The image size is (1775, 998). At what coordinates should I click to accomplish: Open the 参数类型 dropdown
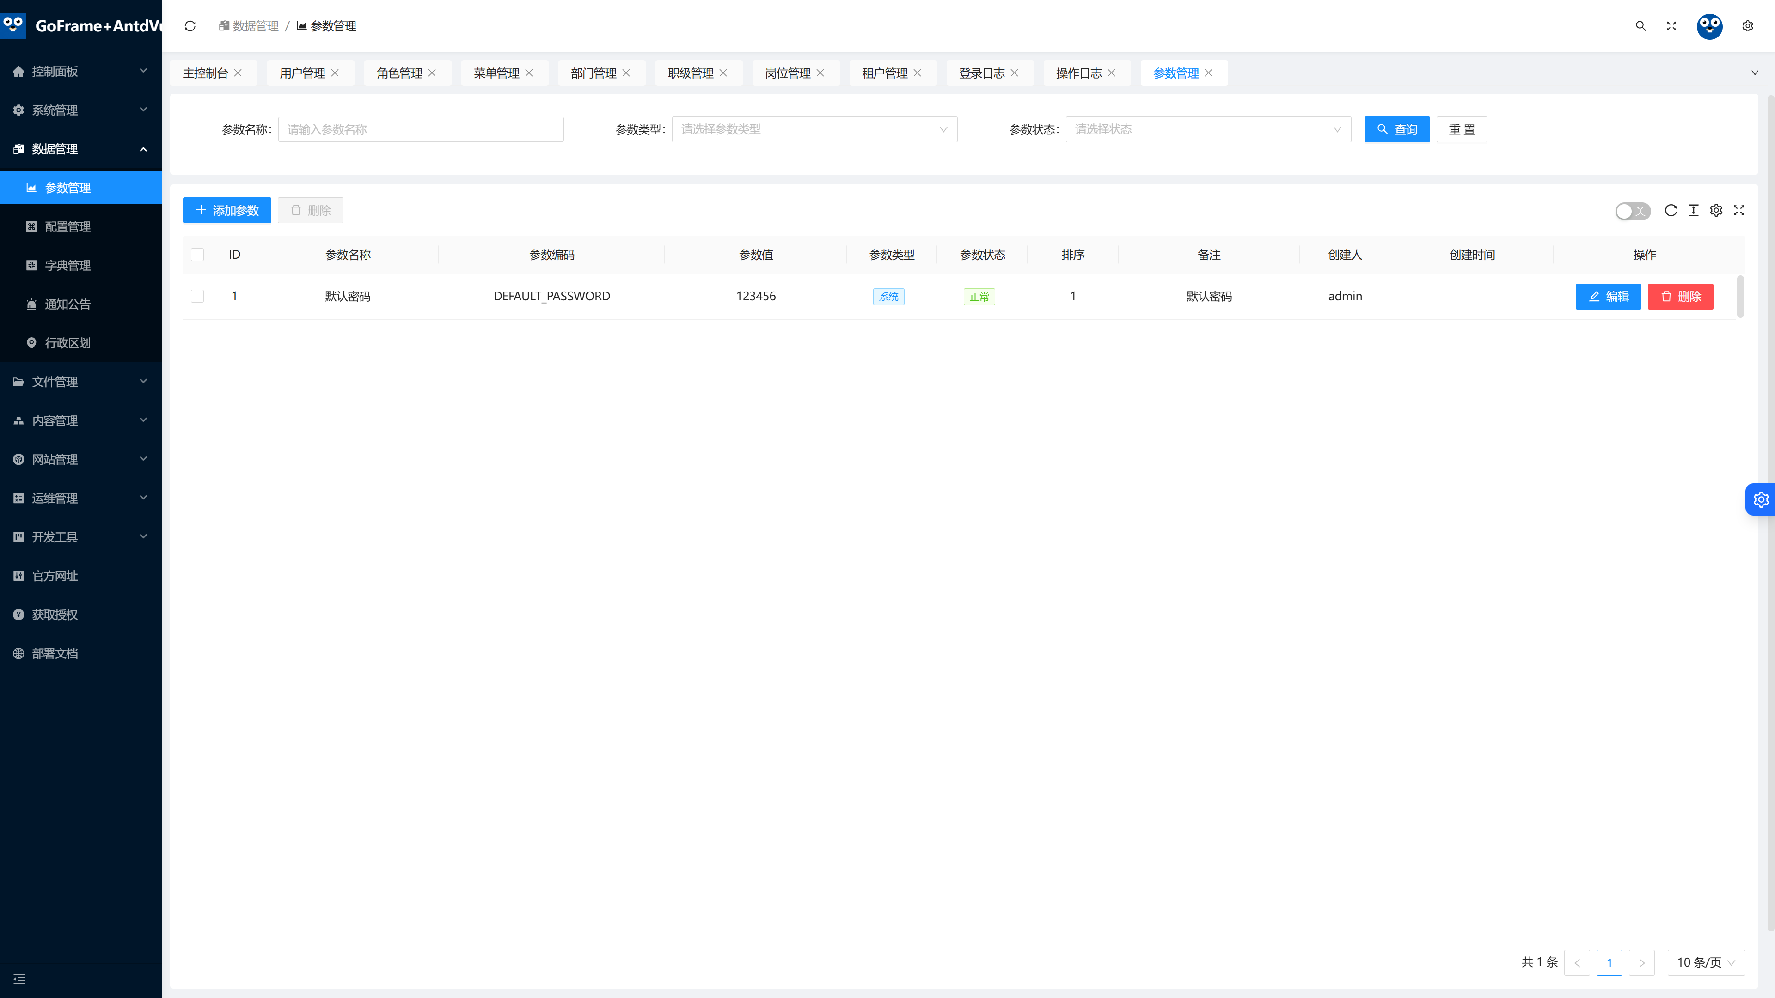[814, 129]
